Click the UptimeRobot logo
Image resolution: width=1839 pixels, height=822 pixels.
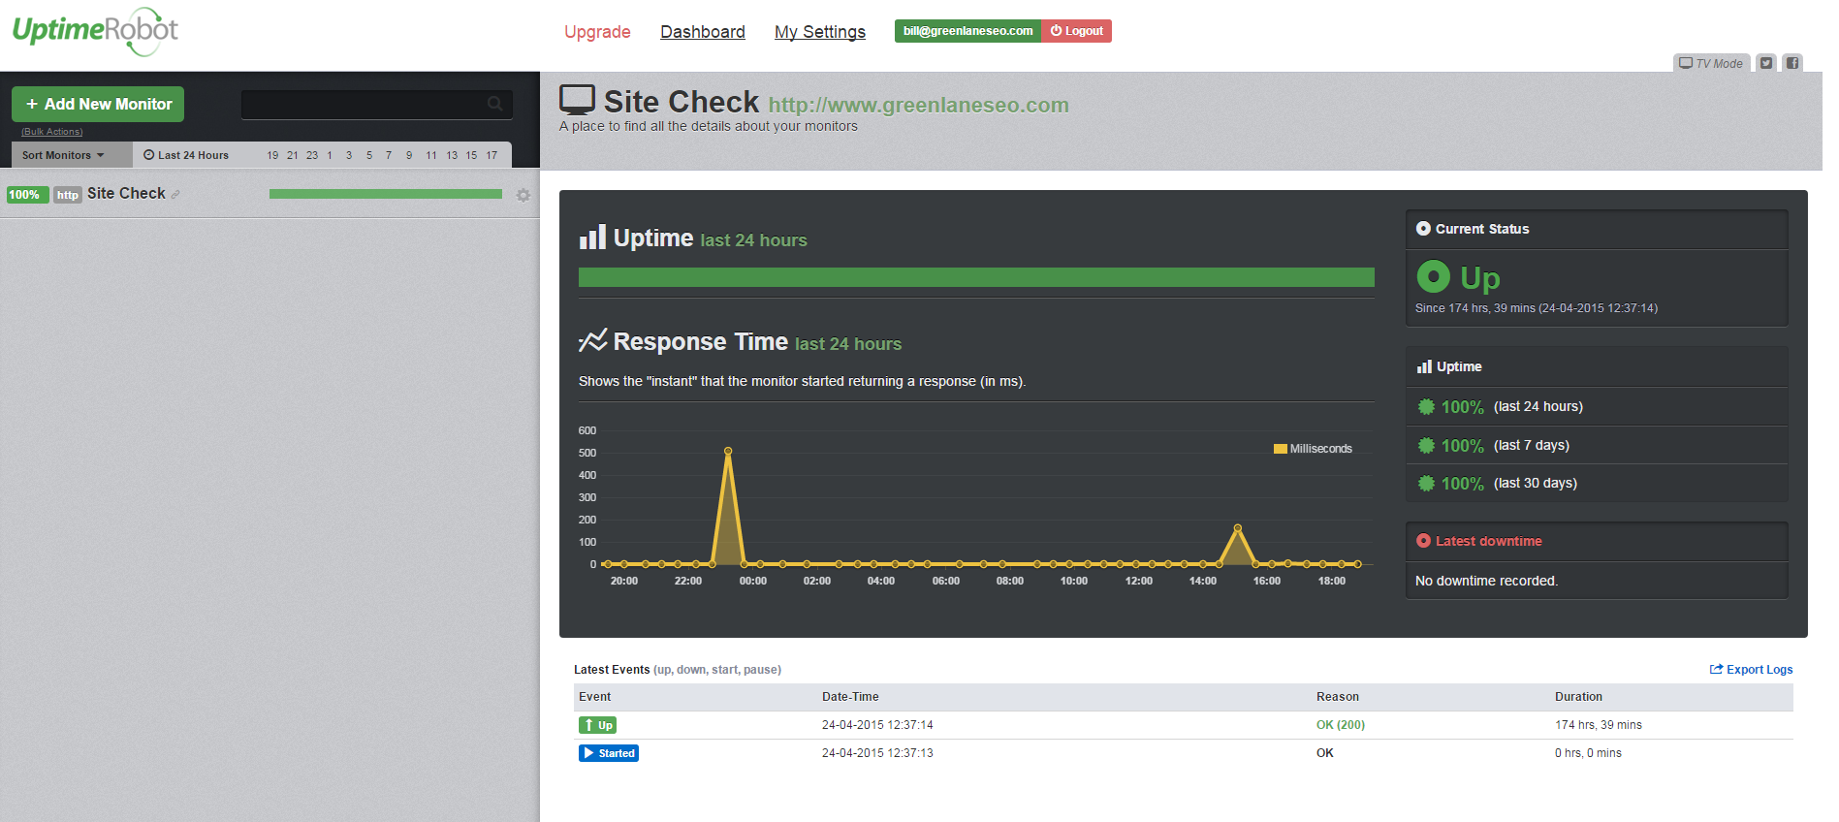tap(95, 33)
